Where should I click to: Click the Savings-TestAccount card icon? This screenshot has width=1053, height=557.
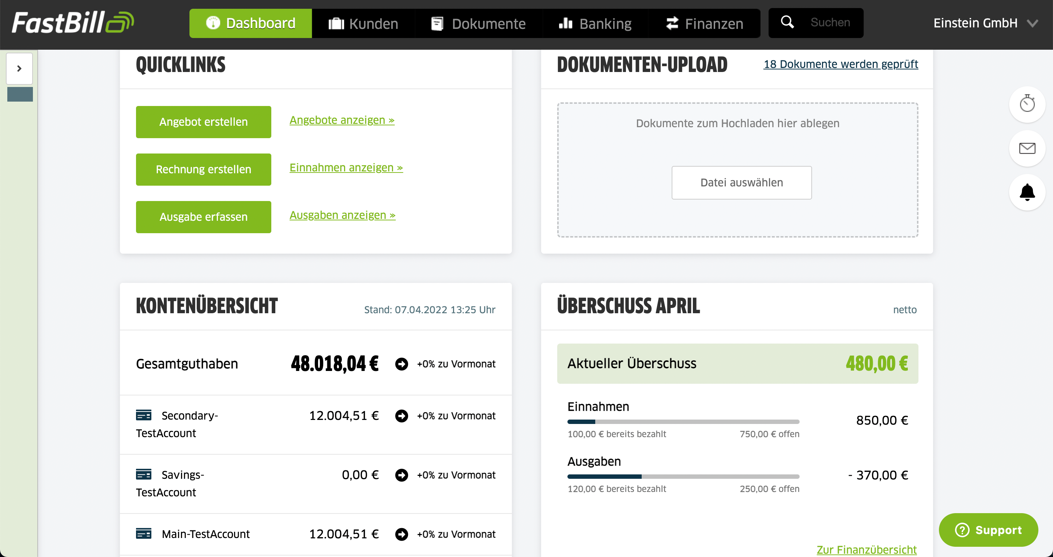click(143, 474)
